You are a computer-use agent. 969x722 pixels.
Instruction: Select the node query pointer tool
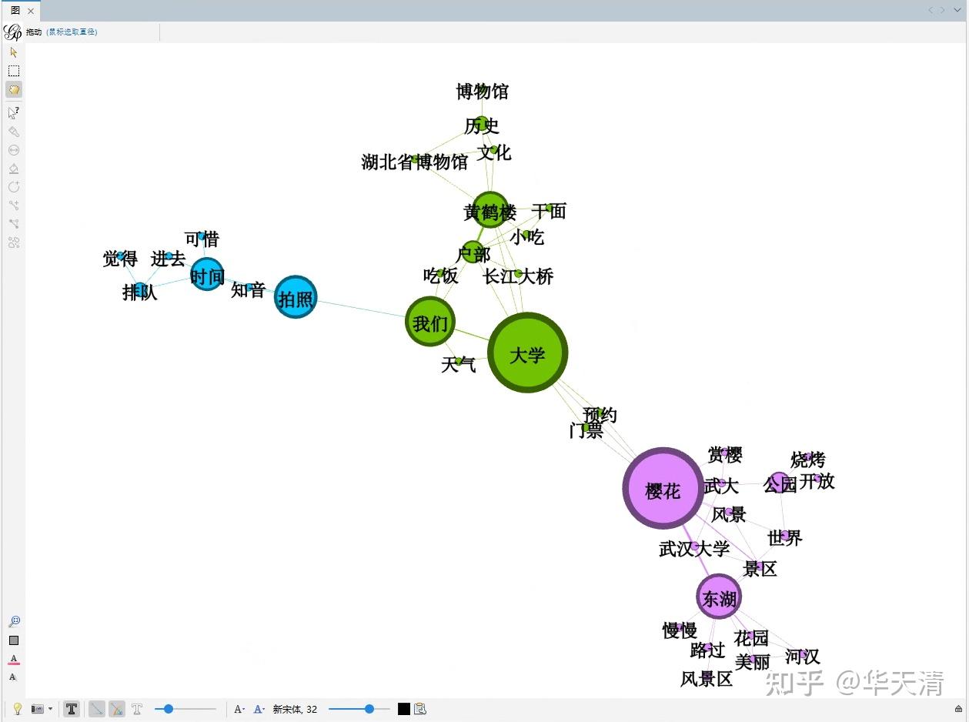pos(13,113)
